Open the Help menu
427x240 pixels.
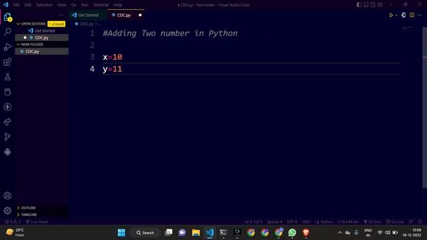pyautogui.click(x=117, y=5)
